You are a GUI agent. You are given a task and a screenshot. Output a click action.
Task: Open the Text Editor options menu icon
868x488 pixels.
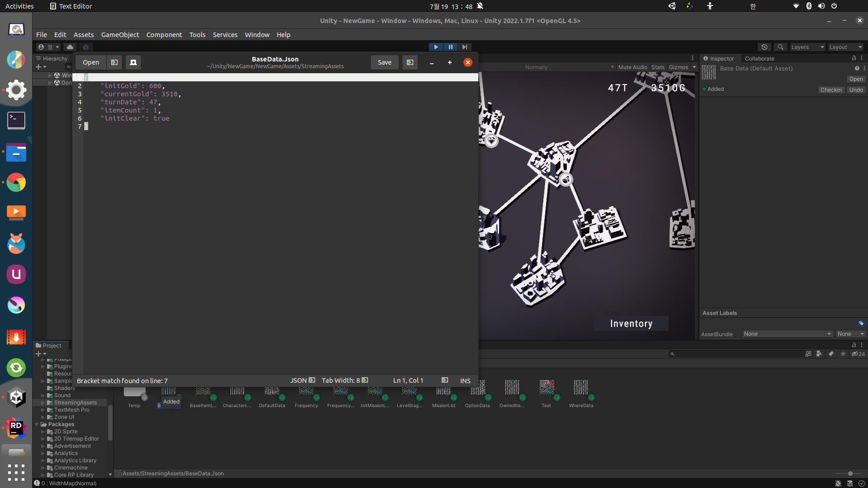410,62
